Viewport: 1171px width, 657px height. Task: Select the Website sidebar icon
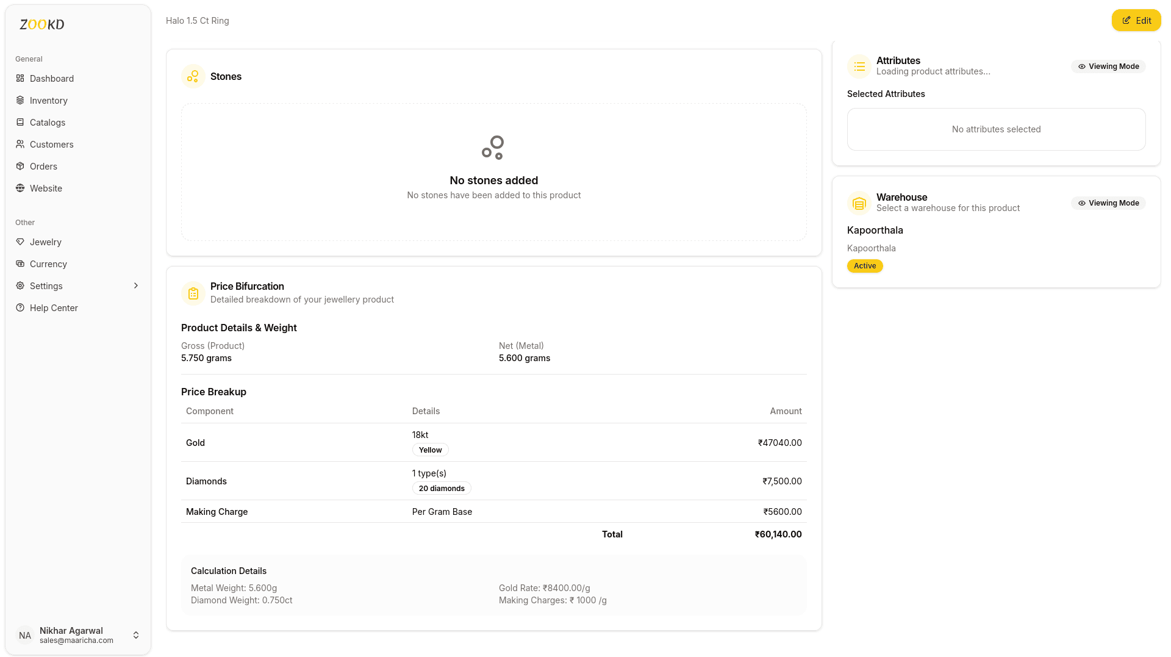(x=20, y=188)
